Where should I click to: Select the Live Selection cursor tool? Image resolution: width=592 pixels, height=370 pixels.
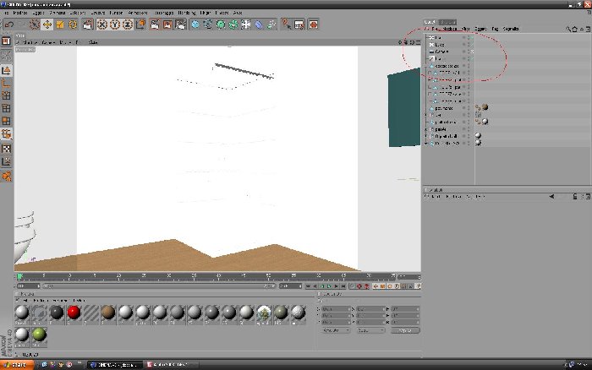[x=35, y=24]
